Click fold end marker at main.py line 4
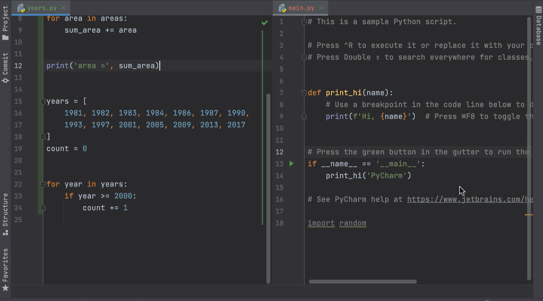This screenshot has width=543, height=301. [304, 57]
